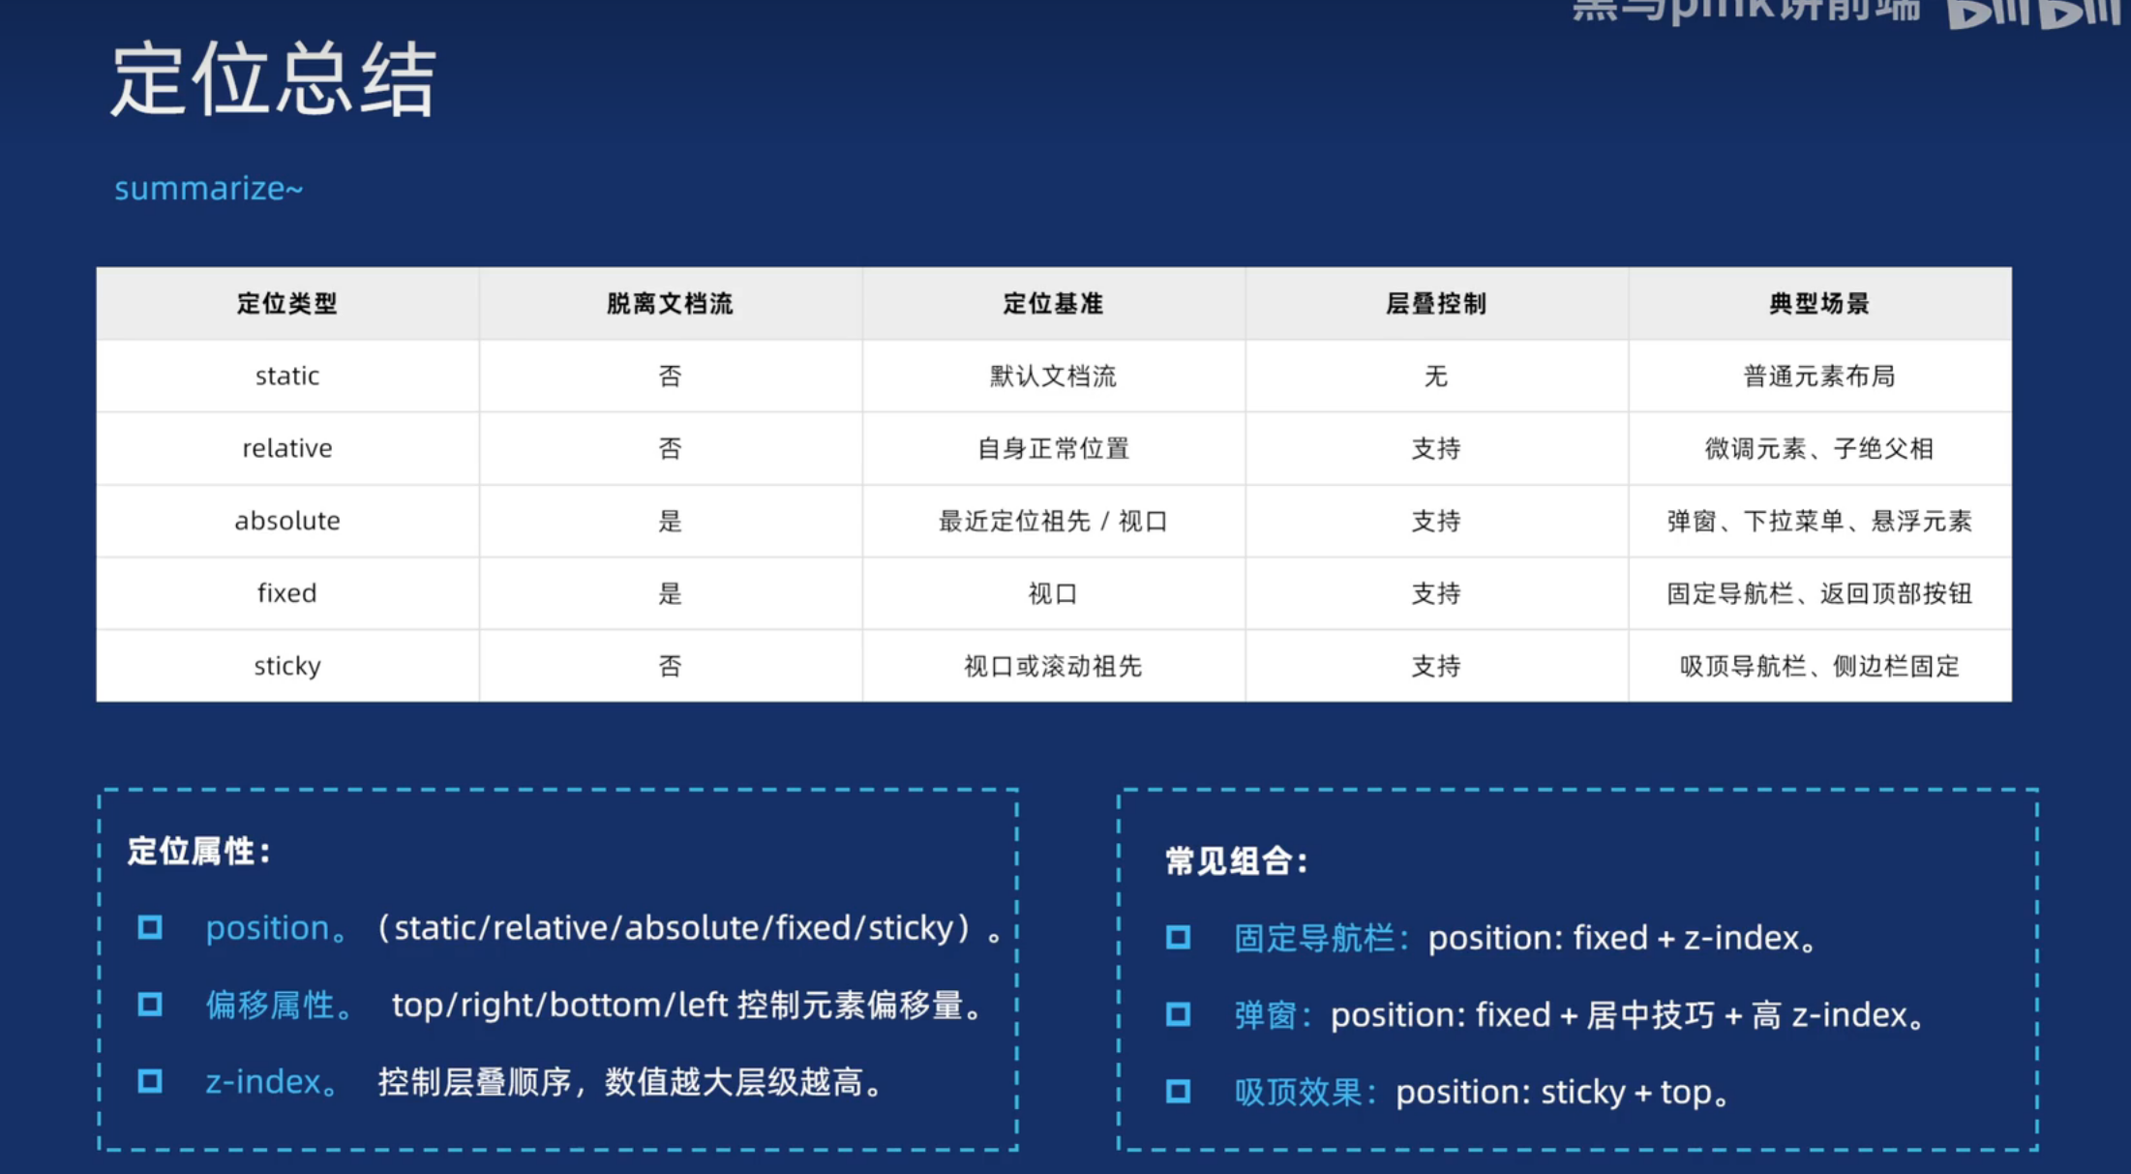Click the 最近定位祖先 / 视口 cell
2131x1174 pixels.
pos(1053,521)
